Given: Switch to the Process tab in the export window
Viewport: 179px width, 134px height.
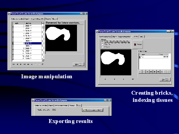Looking at the screenshot, I should click(x=71, y=105).
